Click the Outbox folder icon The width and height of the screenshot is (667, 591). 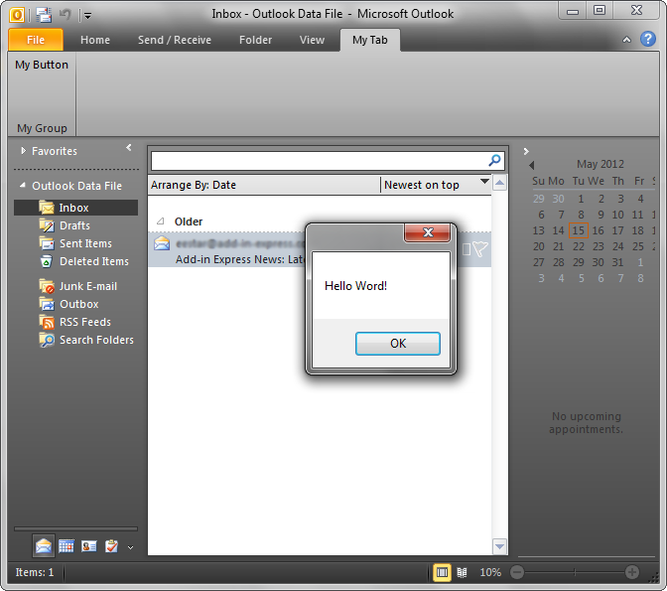click(x=47, y=304)
